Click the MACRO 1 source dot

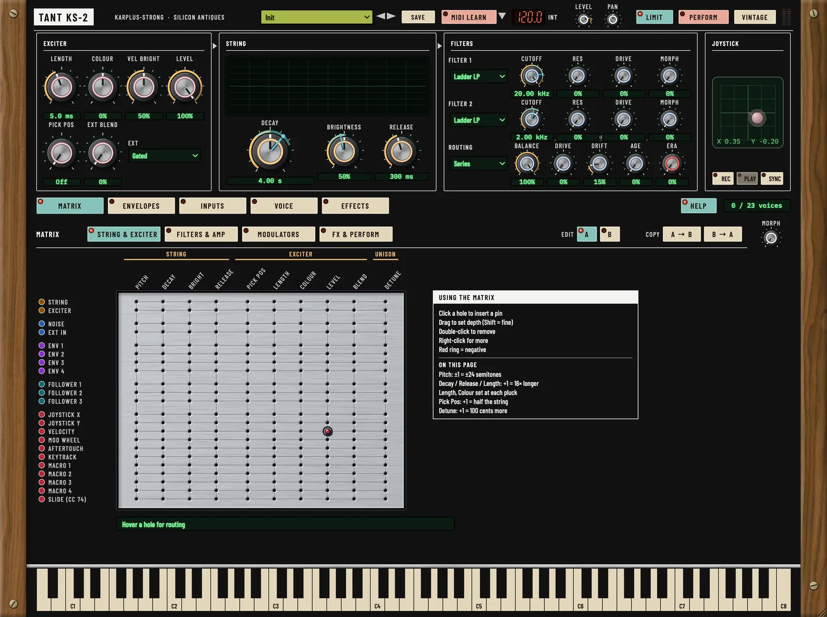point(41,465)
